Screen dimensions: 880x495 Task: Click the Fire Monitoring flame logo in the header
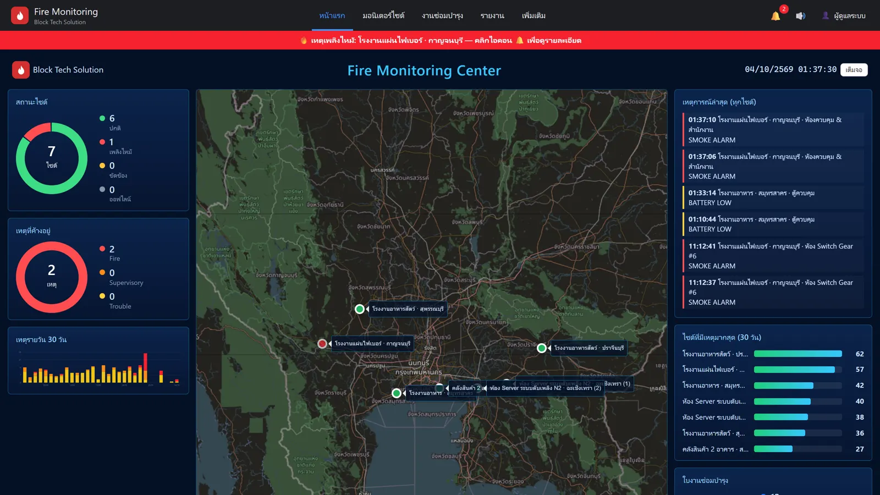tap(20, 15)
